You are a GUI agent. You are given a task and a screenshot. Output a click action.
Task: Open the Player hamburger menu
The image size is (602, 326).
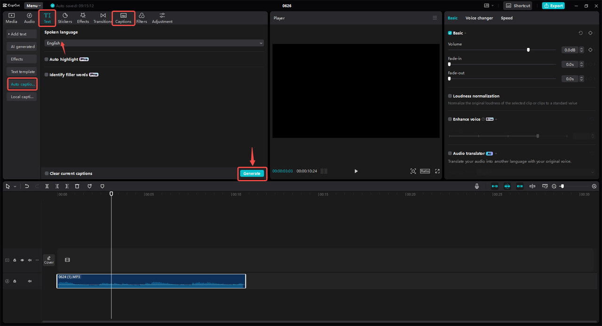(435, 18)
